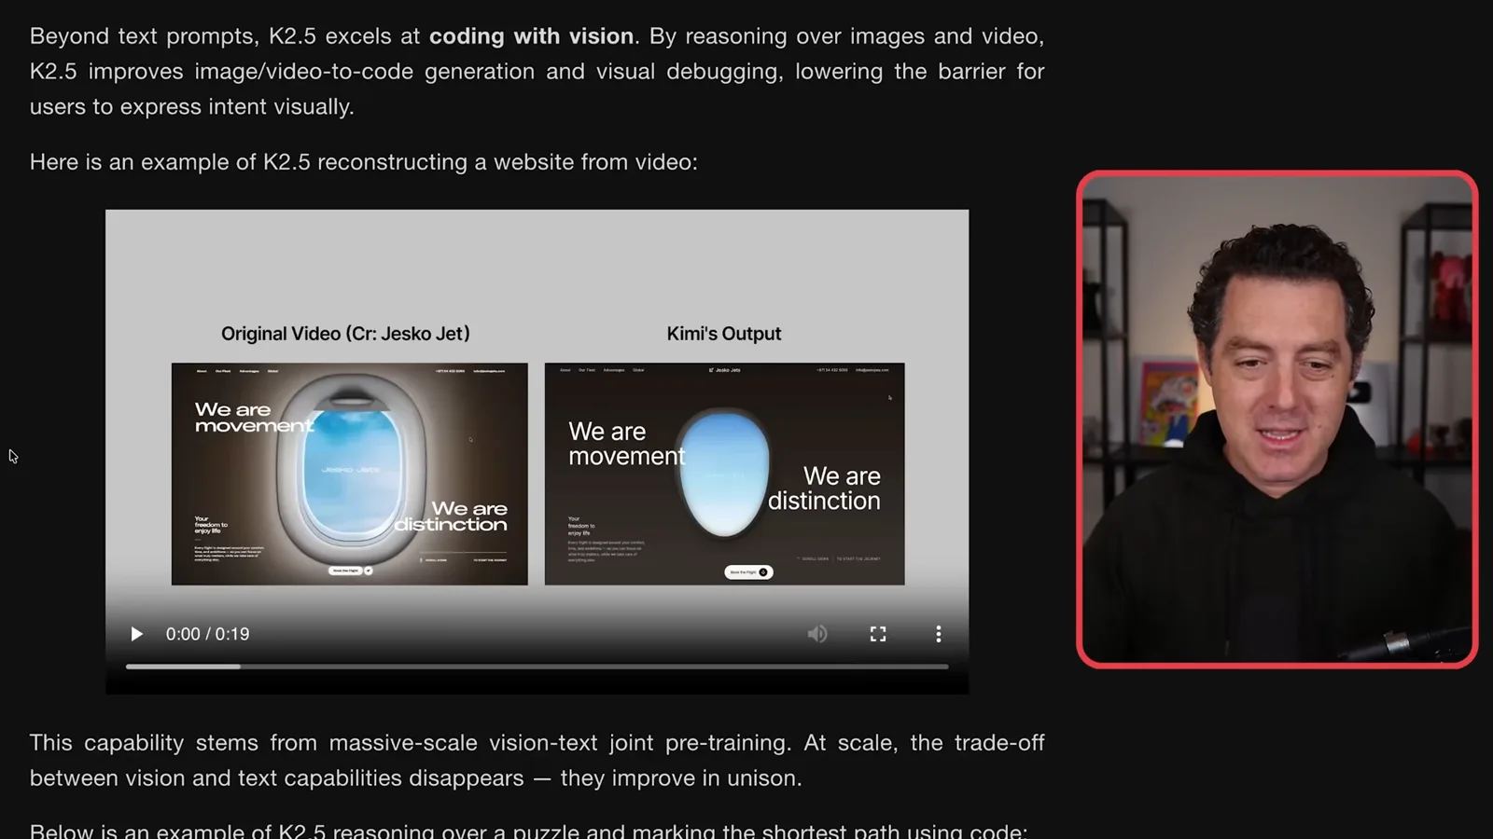Image resolution: width=1493 pixels, height=839 pixels.
Task: Click 'Here is an example of K2.5' sentence
Action: point(364,162)
